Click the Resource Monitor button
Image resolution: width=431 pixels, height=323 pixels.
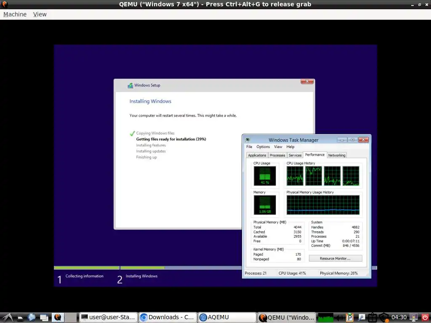(x=335, y=259)
